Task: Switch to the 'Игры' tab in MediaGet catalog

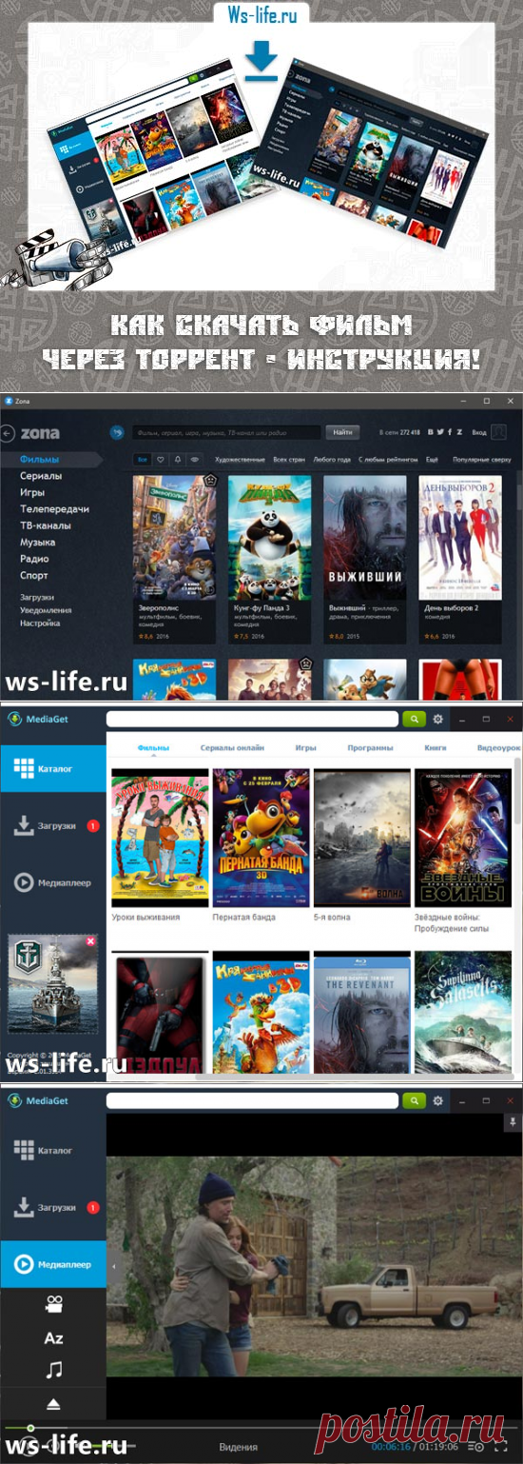Action: coord(305,748)
